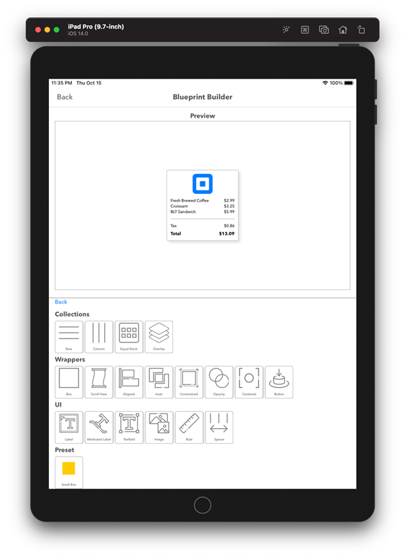This screenshot has width=405, height=560.
Task: Insert a Label UI element
Action: click(69, 428)
